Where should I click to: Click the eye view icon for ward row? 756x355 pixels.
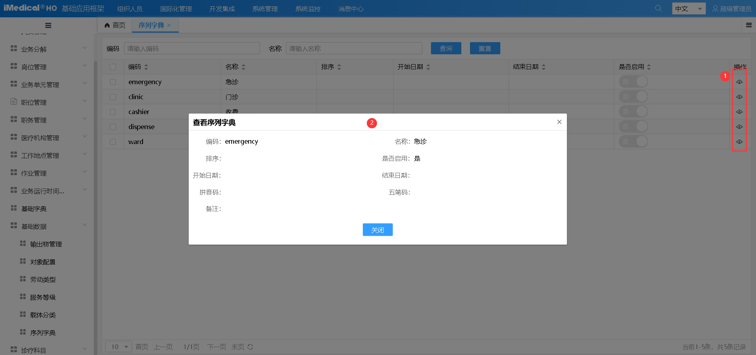739,142
